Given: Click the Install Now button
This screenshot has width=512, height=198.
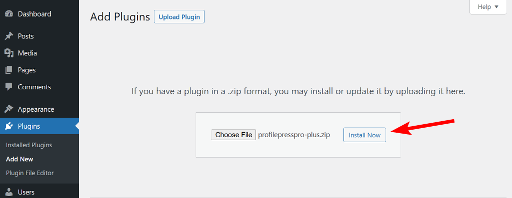Looking at the screenshot, I should [x=364, y=135].
